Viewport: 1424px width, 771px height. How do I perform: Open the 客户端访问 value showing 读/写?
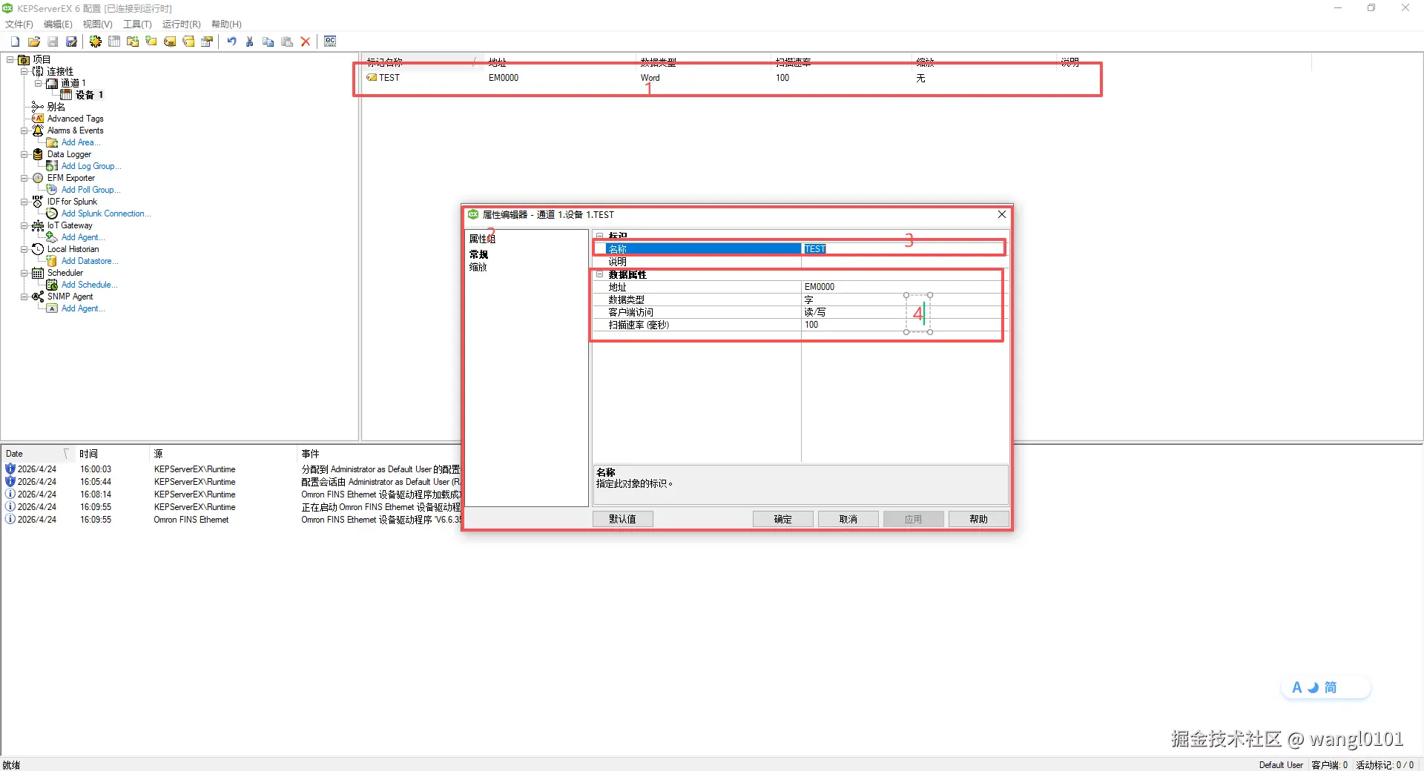903,312
